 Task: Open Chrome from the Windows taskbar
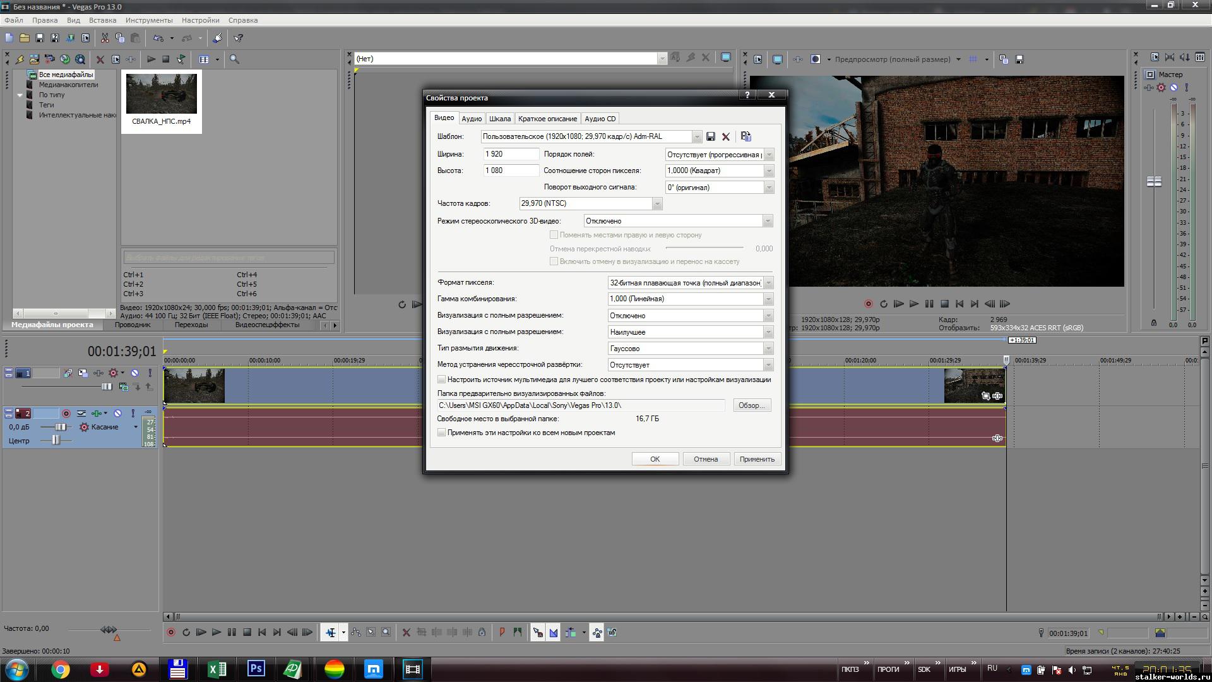pos(61,669)
